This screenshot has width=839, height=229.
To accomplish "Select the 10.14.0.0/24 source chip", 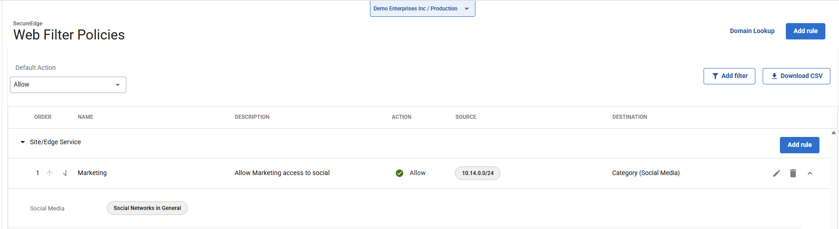I will point(477,173).
